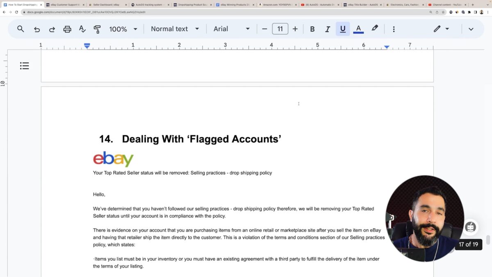Click the right indent marker on ruler
Viewport: 492px width, 277px height.
point(387,47)
